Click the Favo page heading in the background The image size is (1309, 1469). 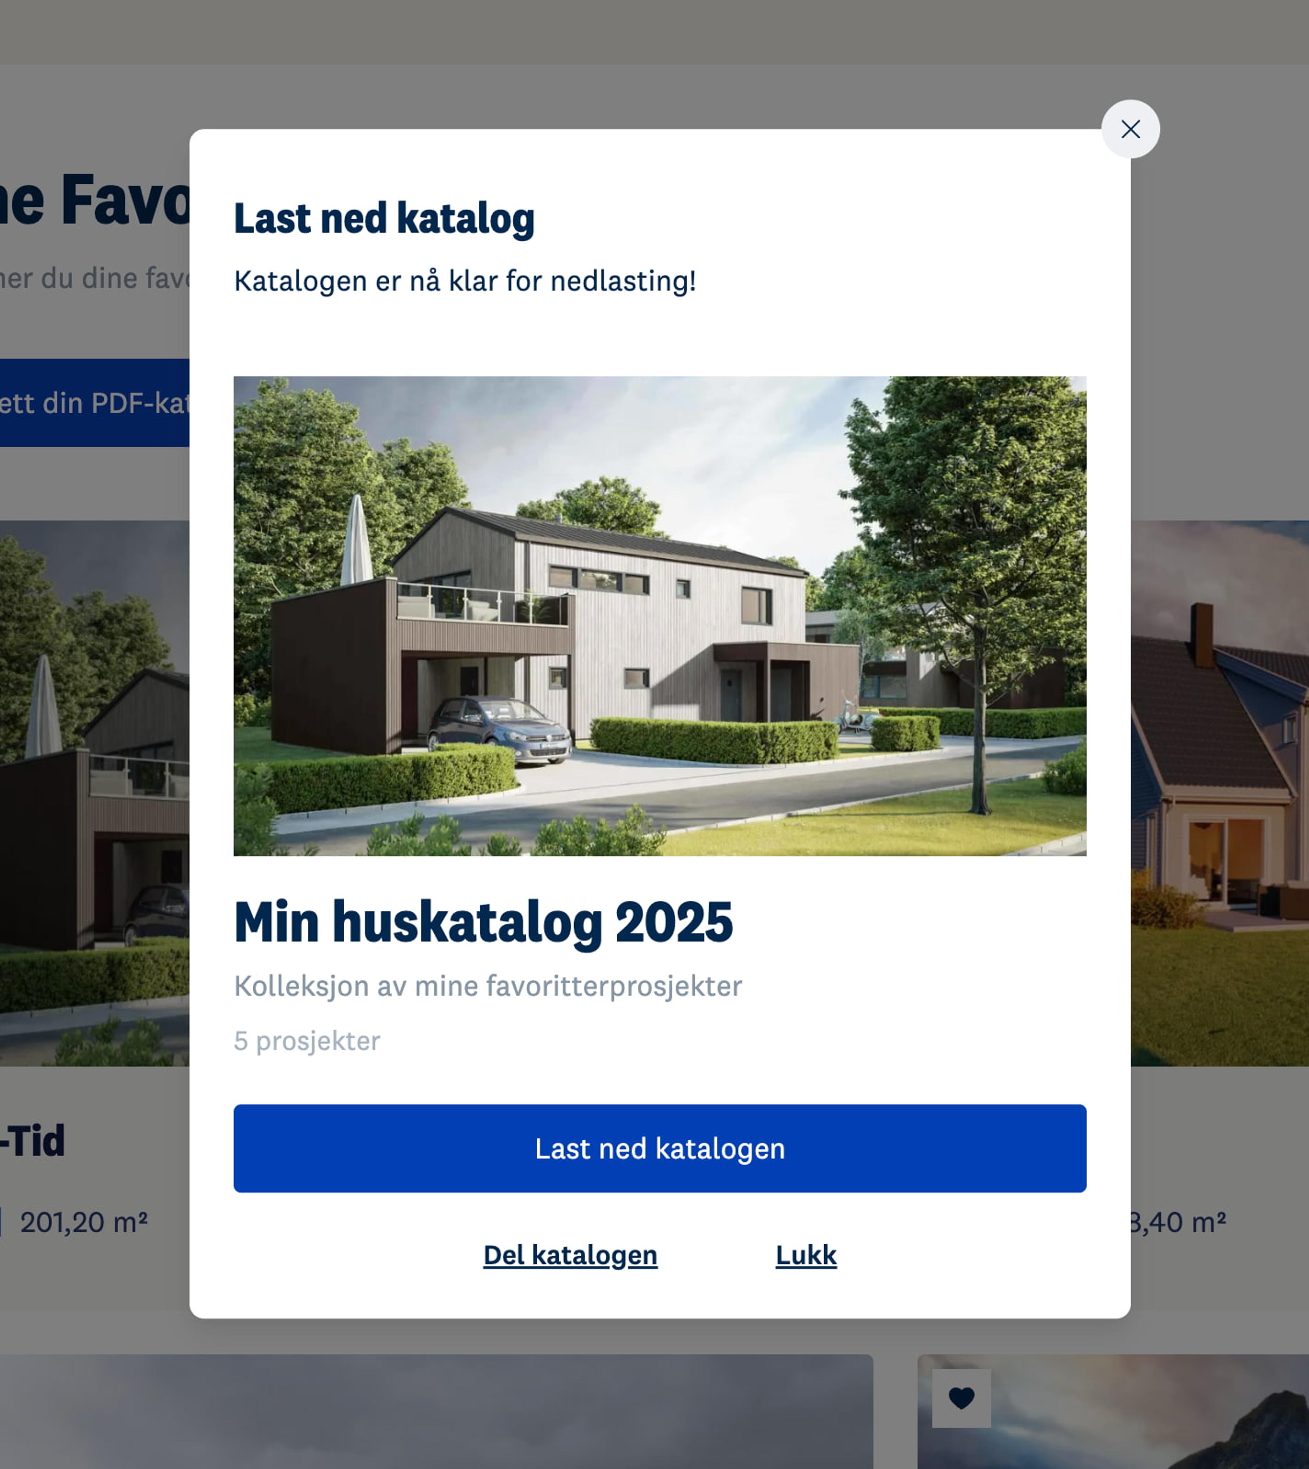tap(94, 200)
